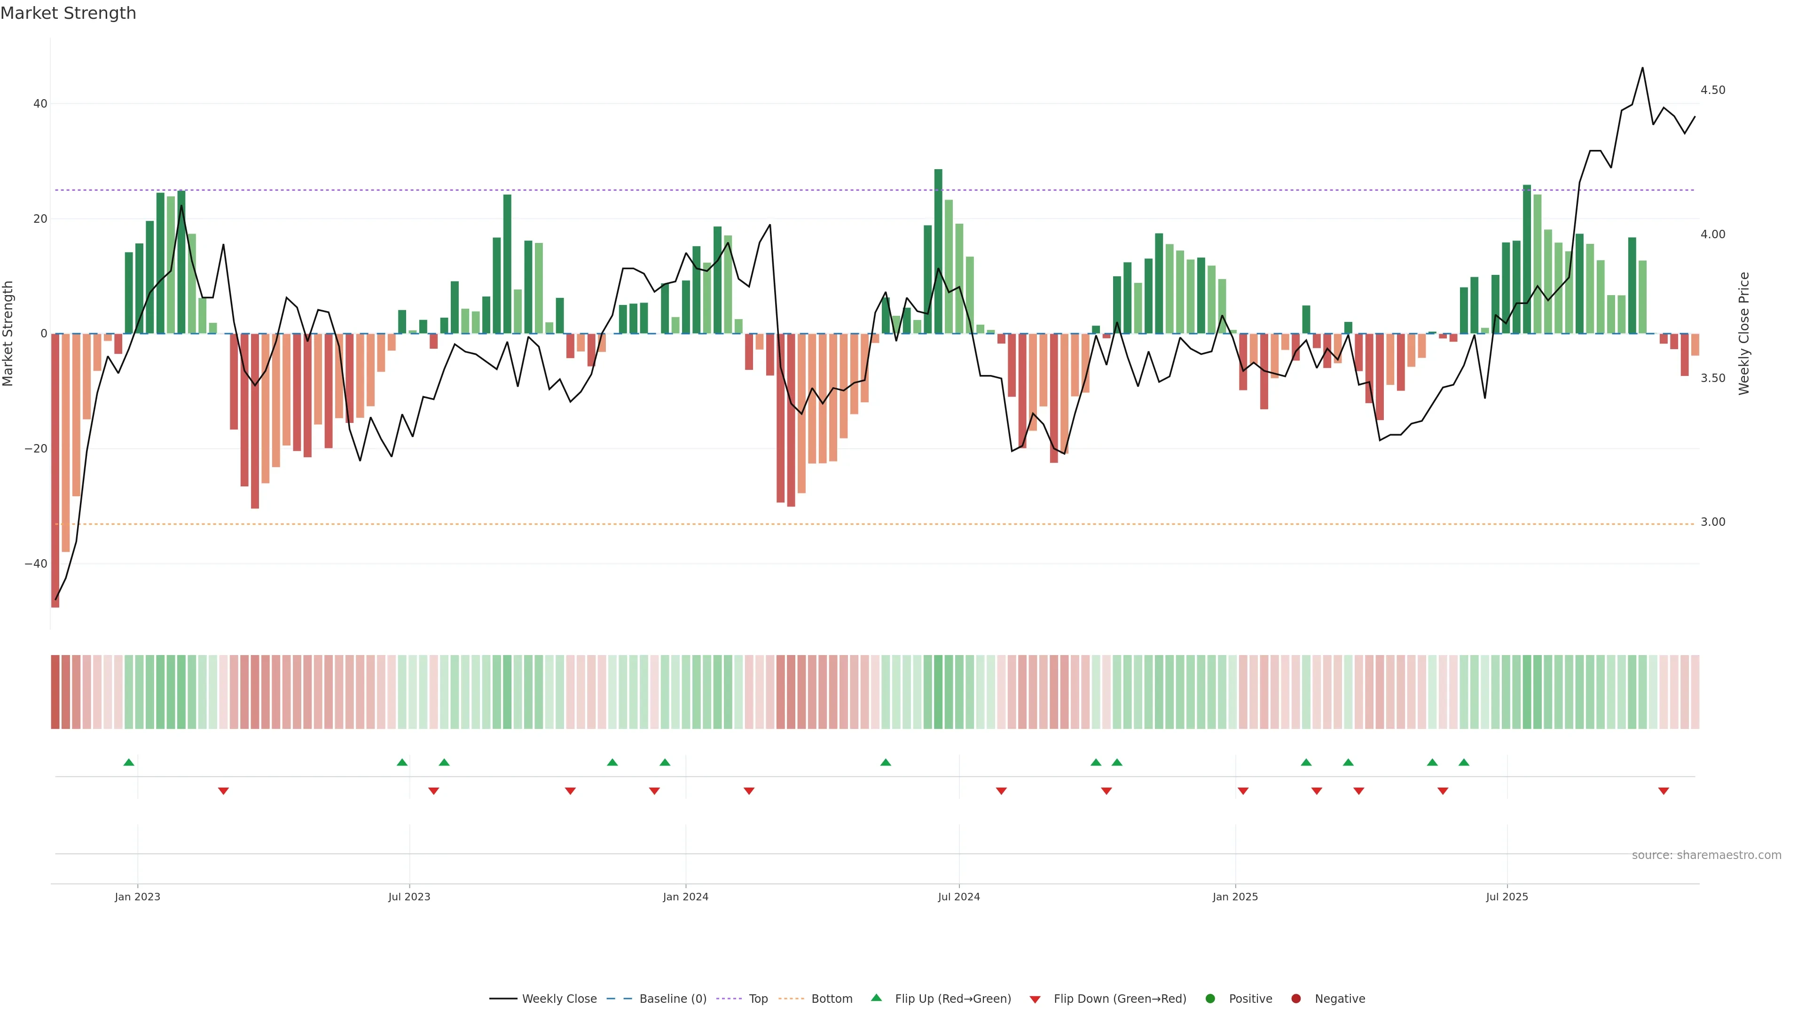
Task: Click the green flip-up triangle before Jul 2024
Action: pos(886,762)
